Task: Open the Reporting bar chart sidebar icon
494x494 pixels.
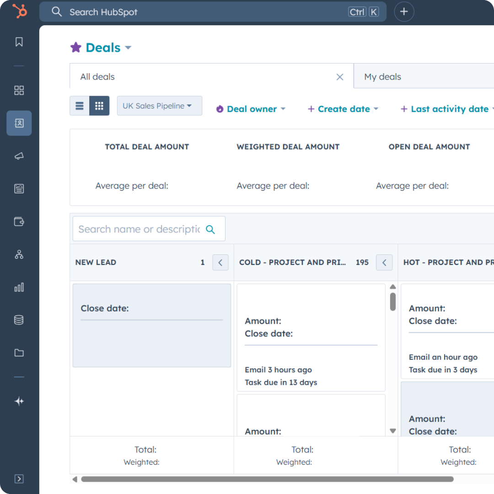Action: 19,287
